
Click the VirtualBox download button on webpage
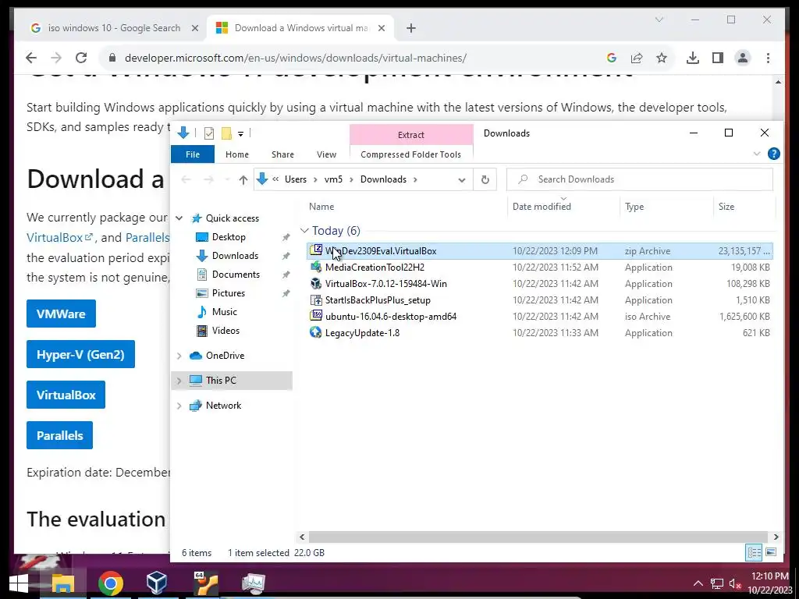pyautogui.click(x=66, y=395)
